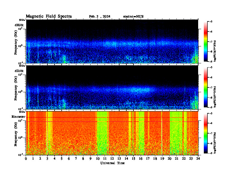The width and height of the screenshot is (236, 182).
Task: Click the hour "18" tick label
Action: [155, 159]
